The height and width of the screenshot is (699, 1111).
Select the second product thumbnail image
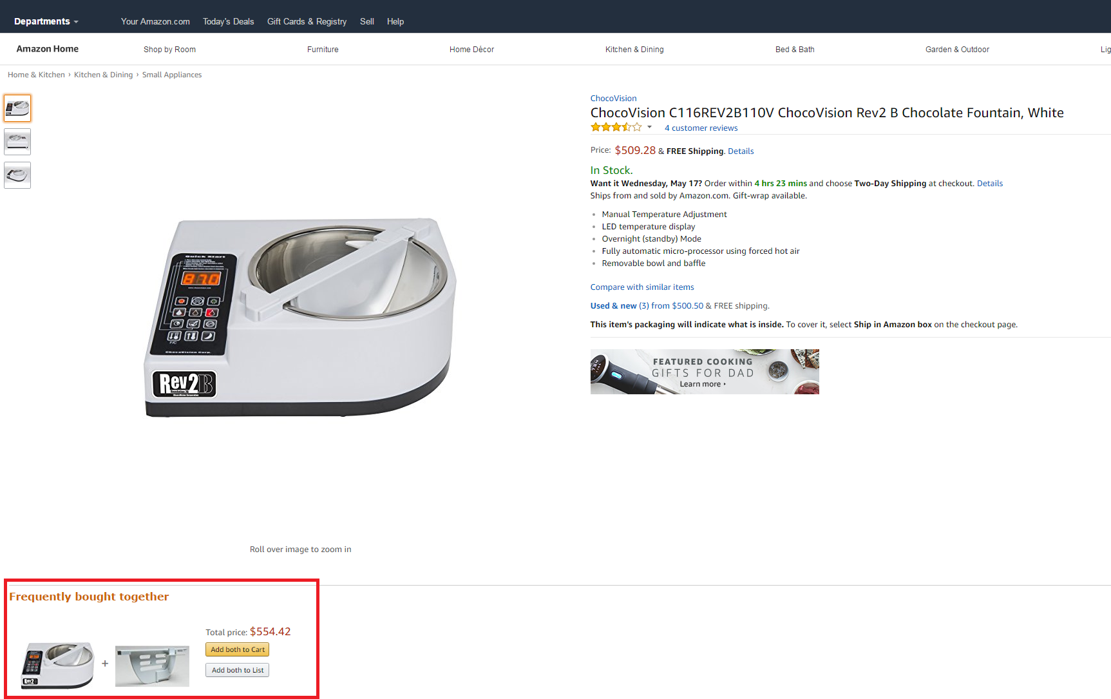17,142
